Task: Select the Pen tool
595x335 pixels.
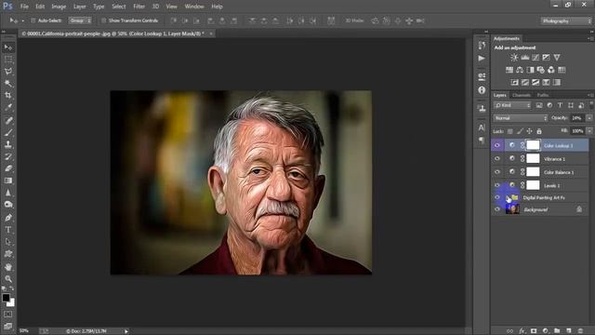Action: (8, 218)
